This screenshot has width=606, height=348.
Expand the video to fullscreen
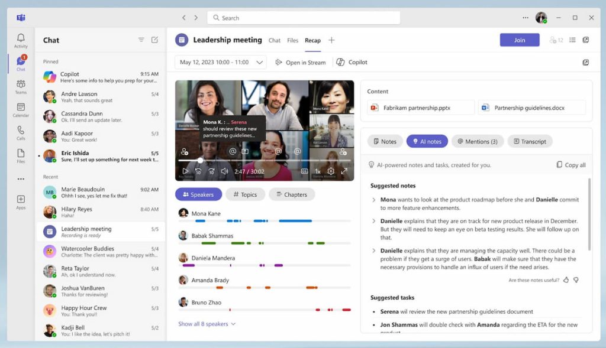coord(344,171)
